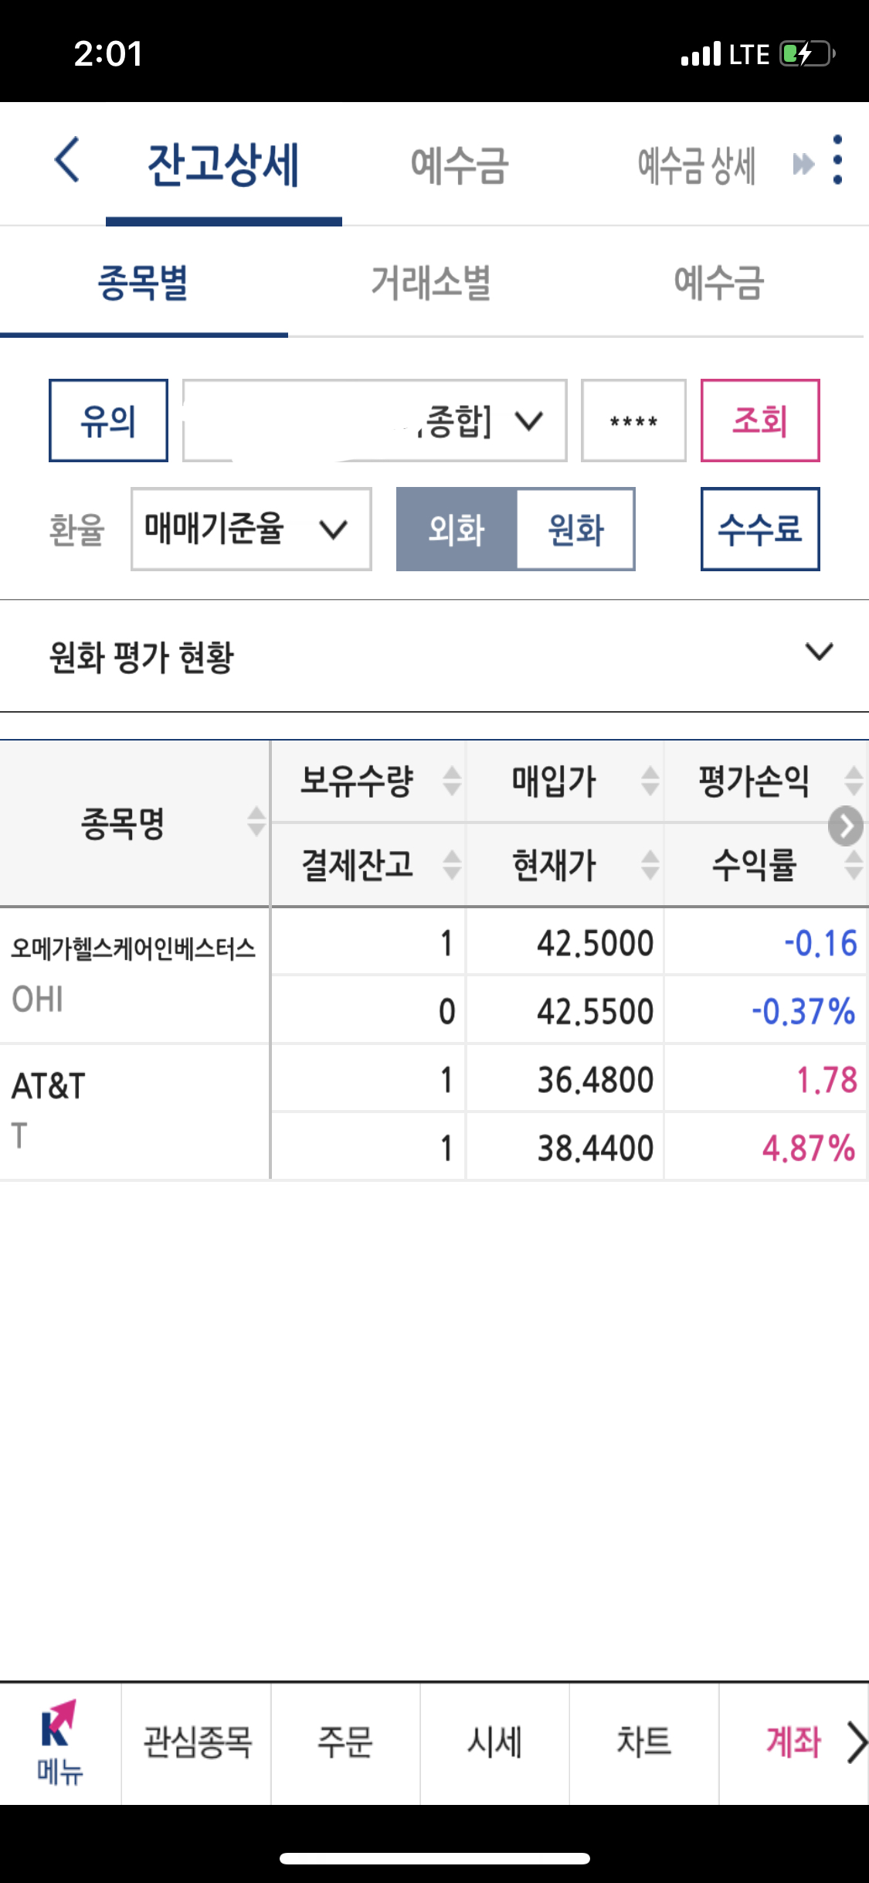Sort by the 수익률 column arrows
This screenshot has width=869, height=1883.
[854, 865]
